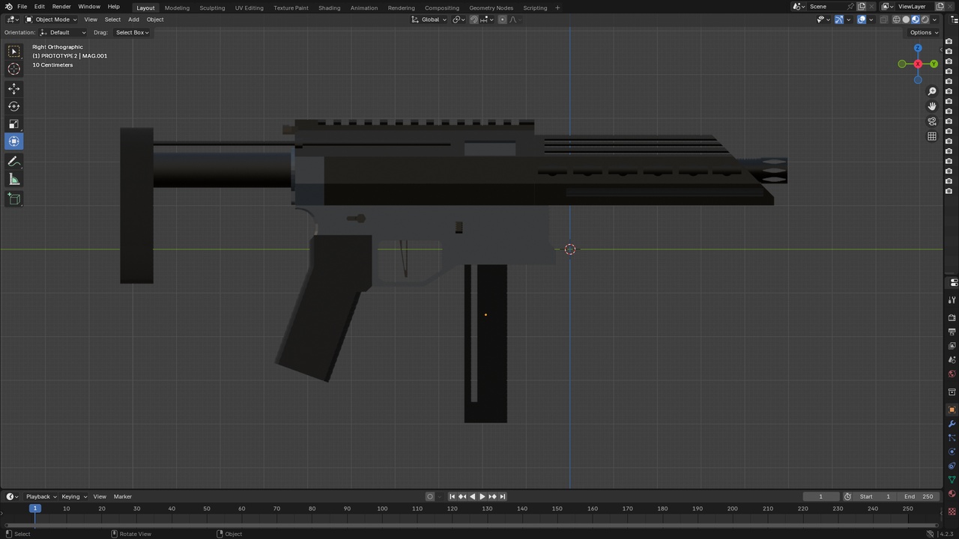Open the Orientation Default dropdown

click(63, 32)
